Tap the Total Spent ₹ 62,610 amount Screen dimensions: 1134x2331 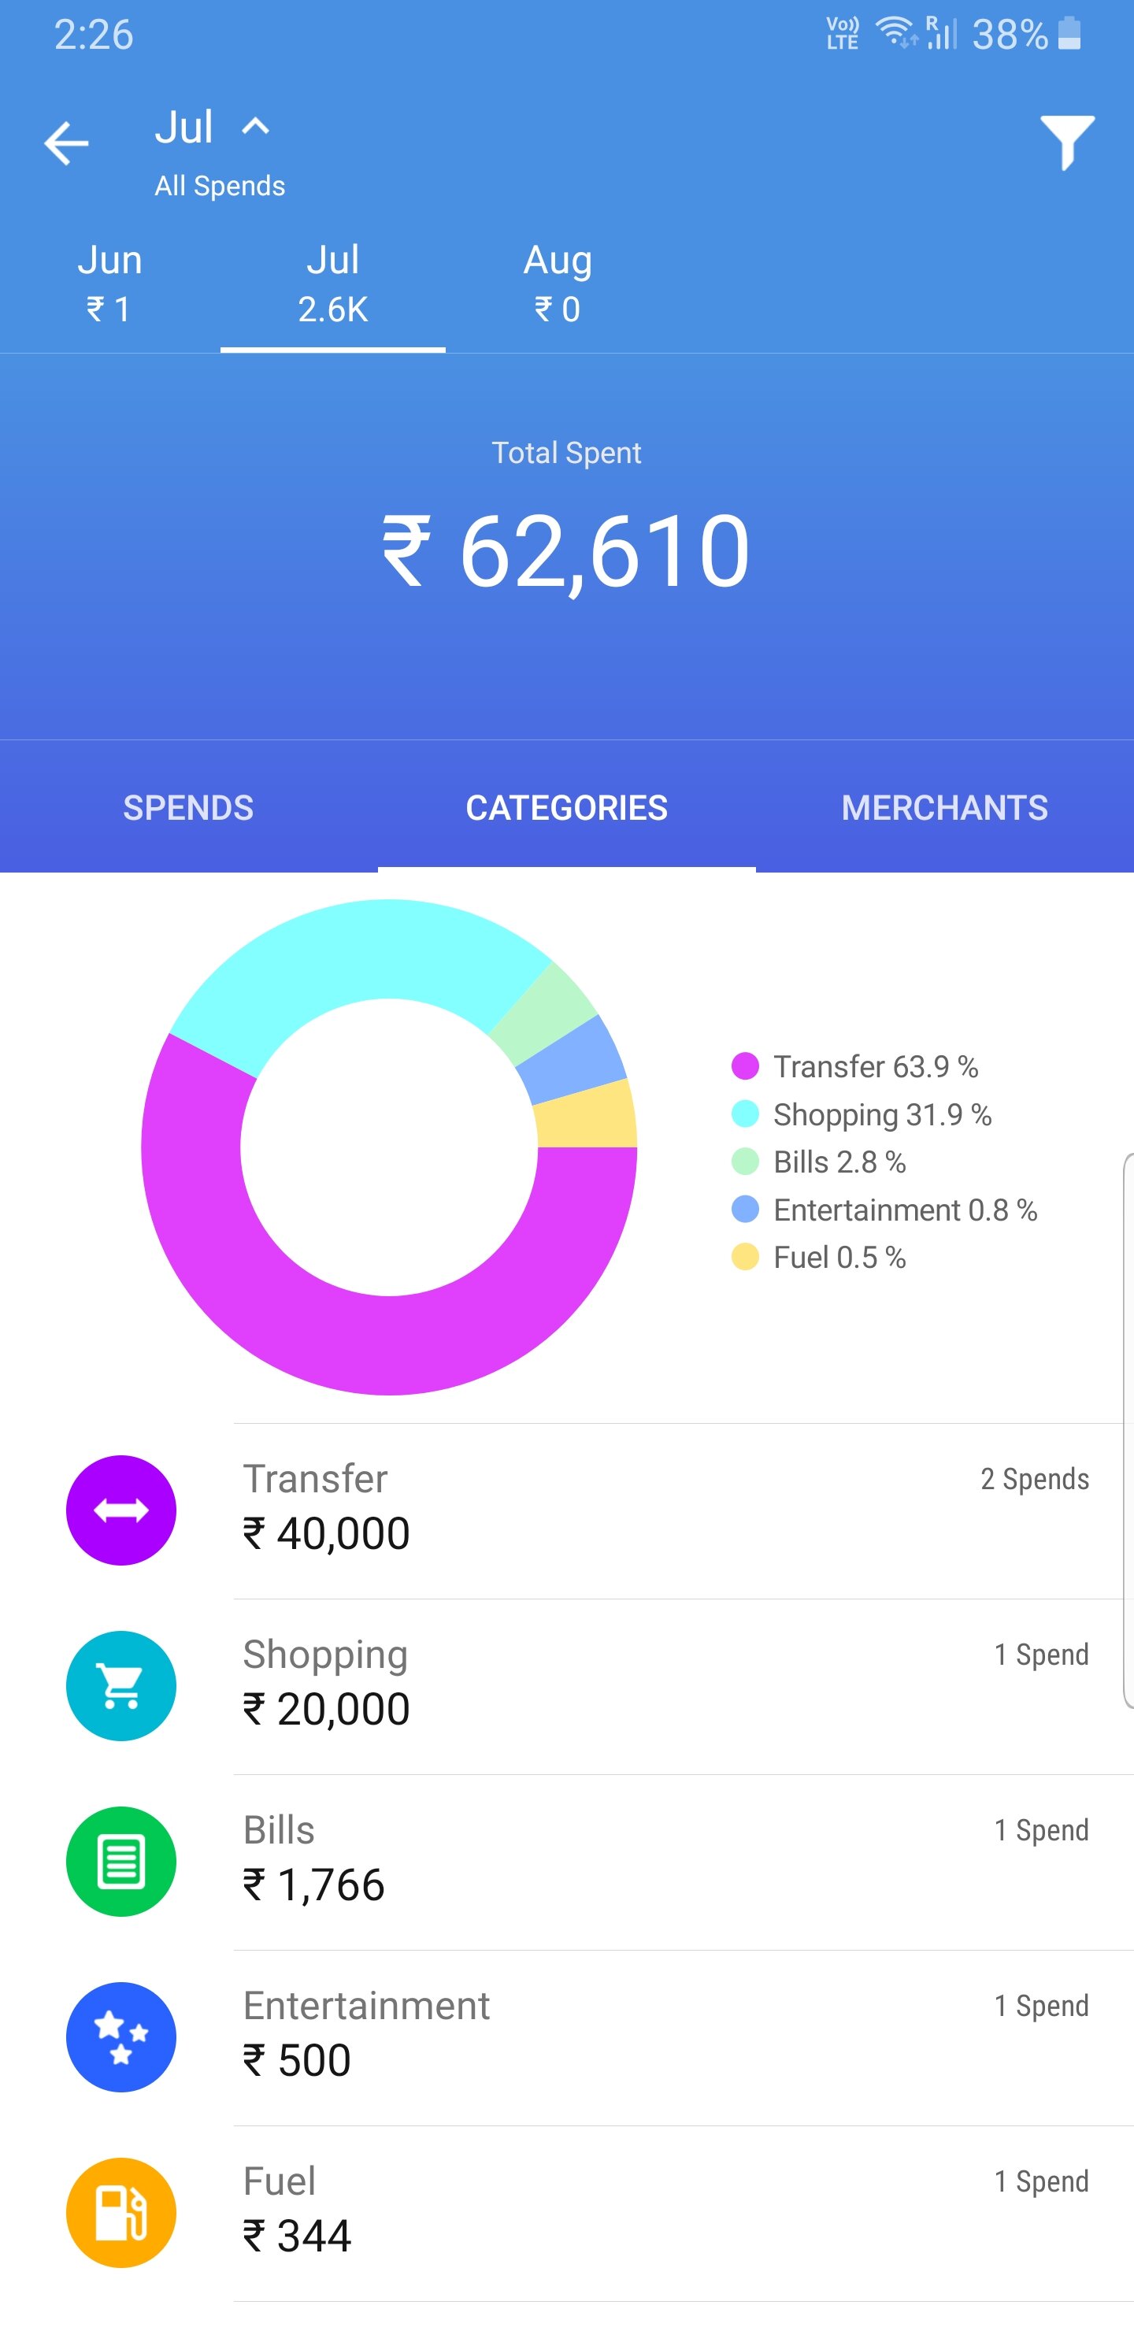click(566, 550)
